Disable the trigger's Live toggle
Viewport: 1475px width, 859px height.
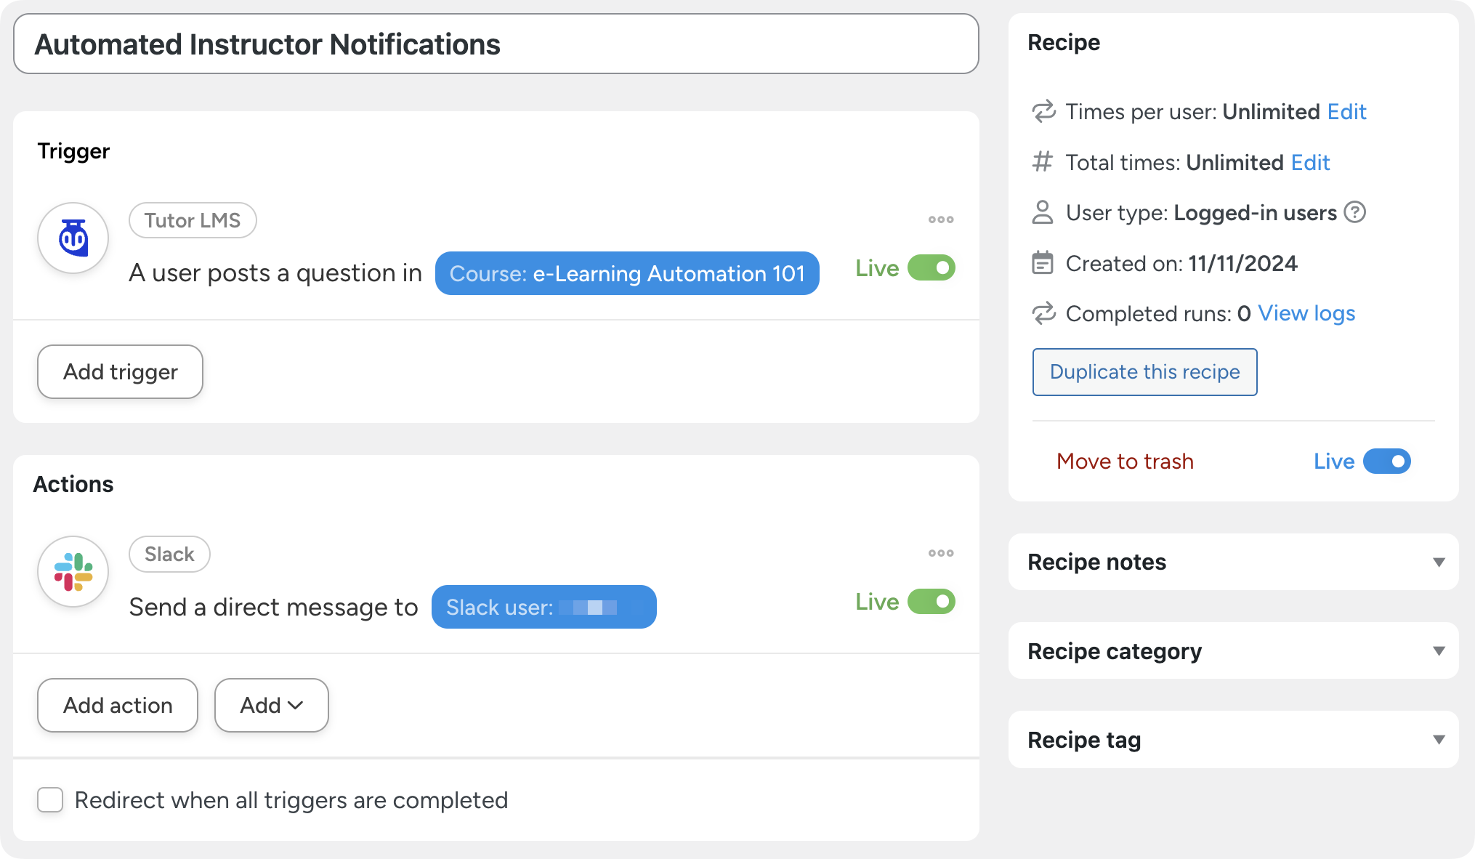tap(932, 268)
